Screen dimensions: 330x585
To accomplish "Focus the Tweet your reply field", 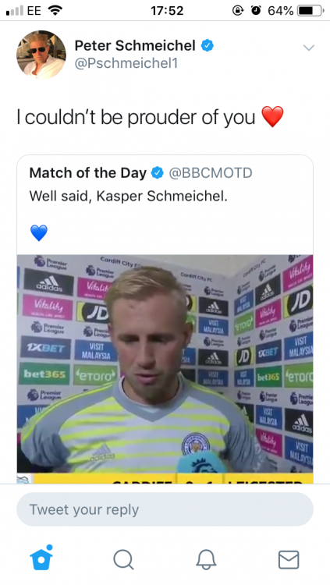I will tap(165, 509).
